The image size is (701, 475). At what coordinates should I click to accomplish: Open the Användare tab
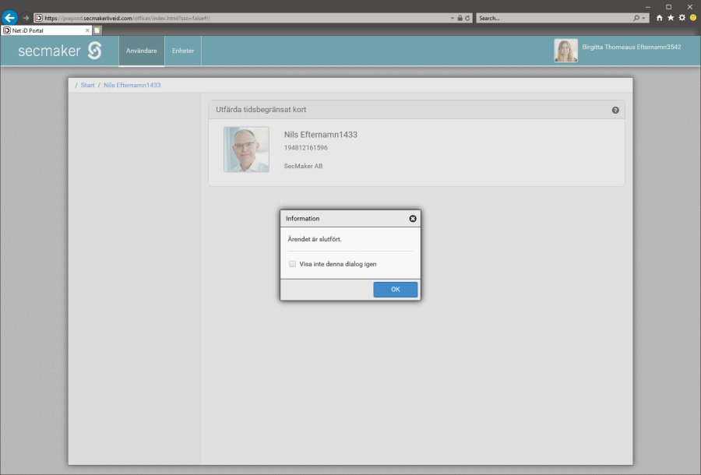pyautogui.click(x=141, y=51)
